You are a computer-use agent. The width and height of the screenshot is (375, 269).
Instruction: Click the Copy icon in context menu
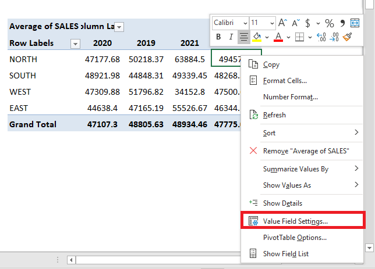pyautogui.click(x=253, y=64)
